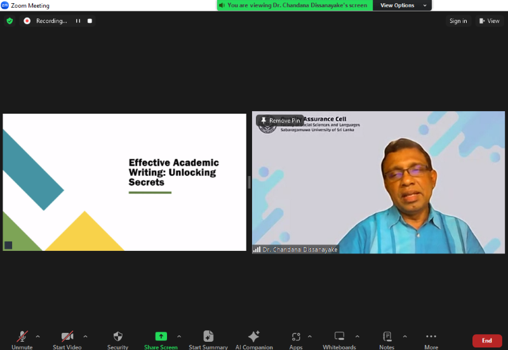The width and height of the screenshot is (508, 350).
Task: Click the green Share Screen icon
Action: pos(161,336)
